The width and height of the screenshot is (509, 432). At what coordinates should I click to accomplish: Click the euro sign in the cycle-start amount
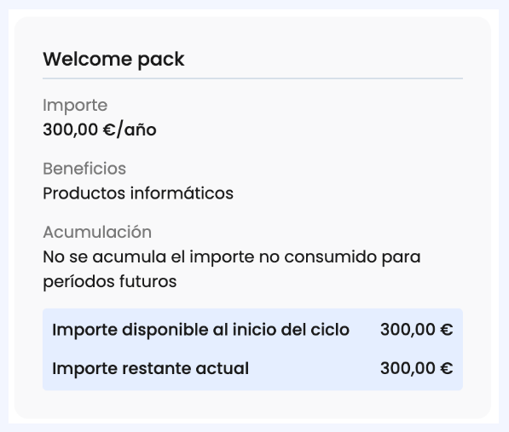tap(447, 330)
